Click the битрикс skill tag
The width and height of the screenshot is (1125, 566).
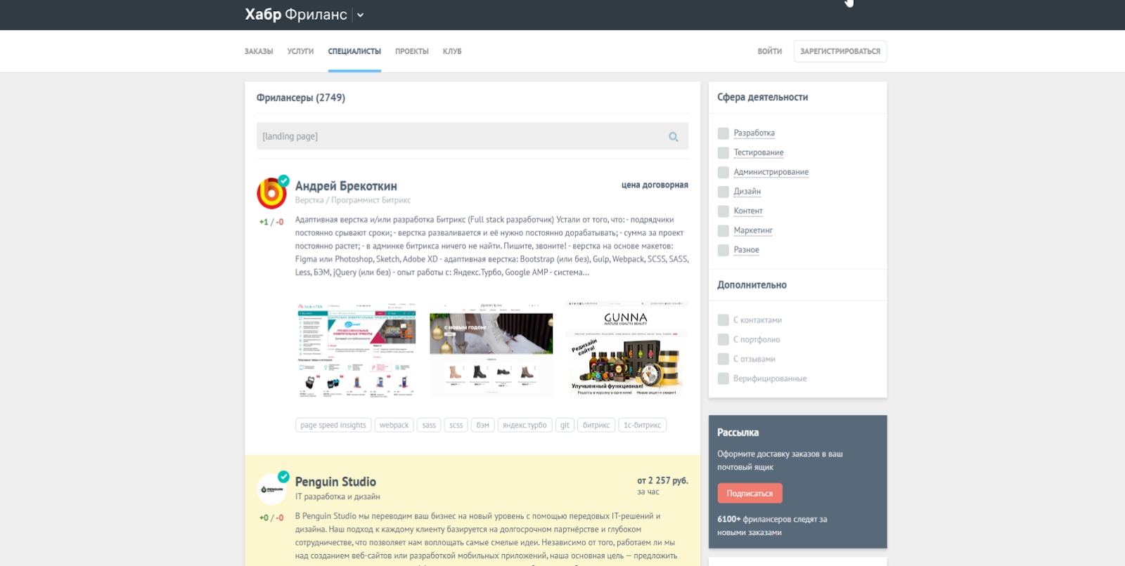596,426
